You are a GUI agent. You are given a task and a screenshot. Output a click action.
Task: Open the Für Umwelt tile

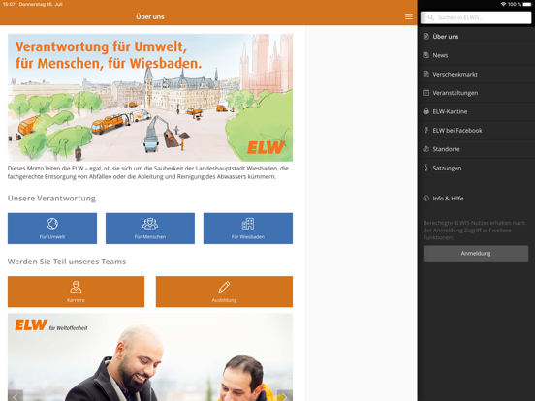click(52, 229)
